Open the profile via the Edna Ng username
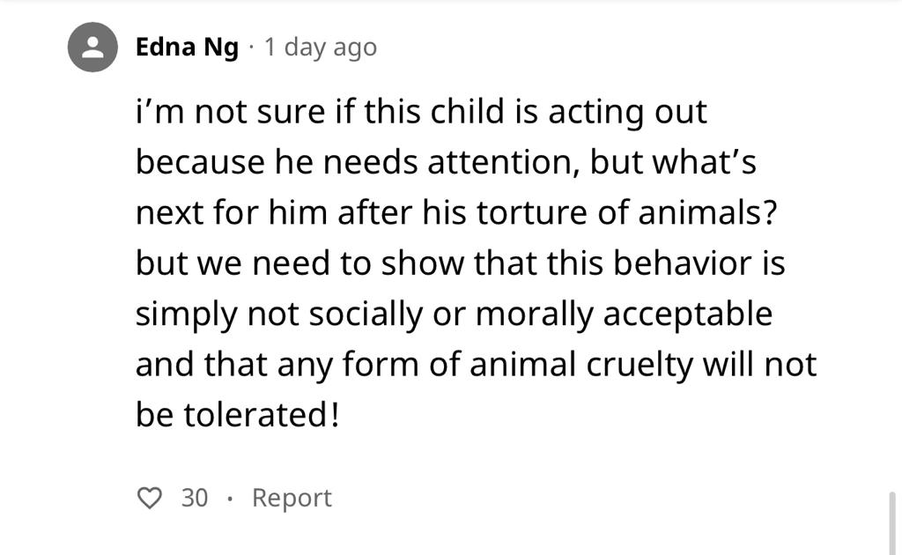 click(x=187, y=48)
